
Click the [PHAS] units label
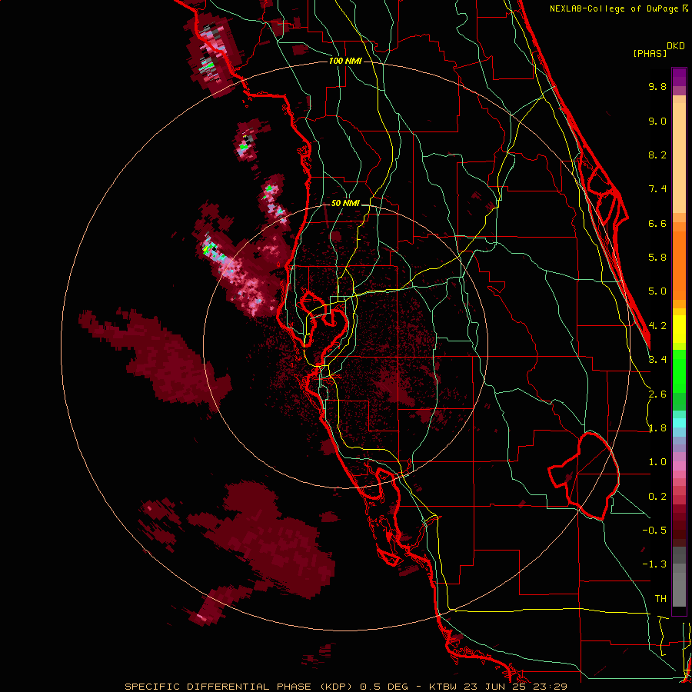coord(650,54)
